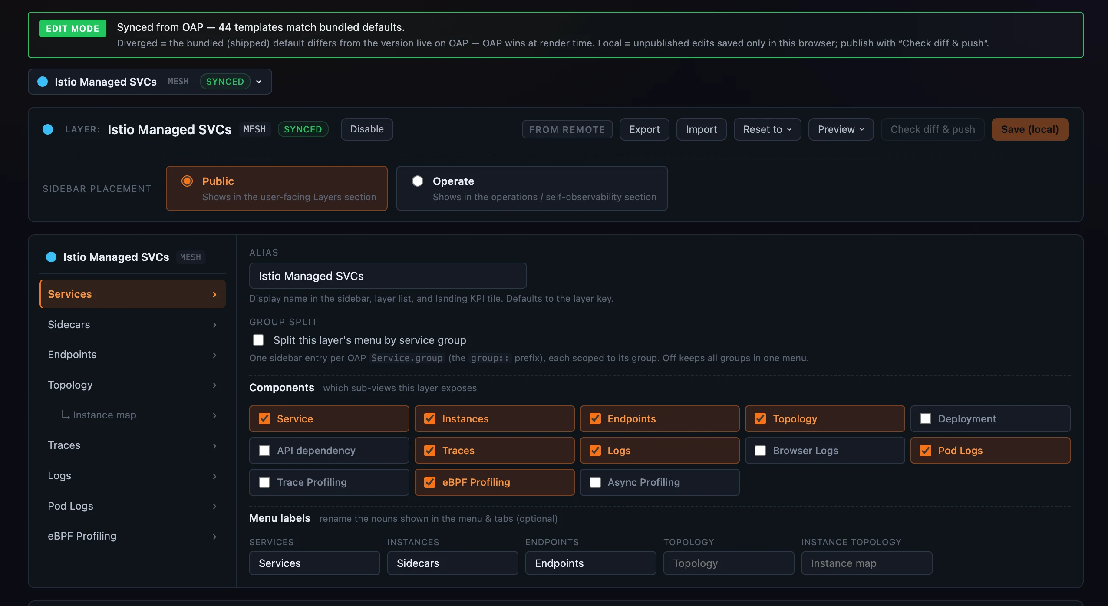Click the blue dot beside the LAYER label
Image resolution: width=1108 pixels, height=606 pixels.
pyautogui.click(x=48, y=129)
